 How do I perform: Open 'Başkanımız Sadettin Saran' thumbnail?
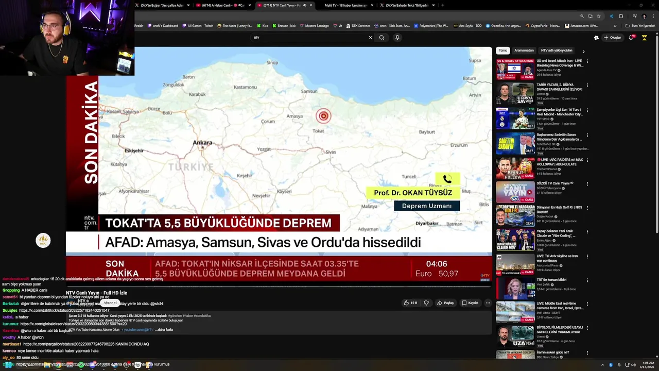[515, 143]
